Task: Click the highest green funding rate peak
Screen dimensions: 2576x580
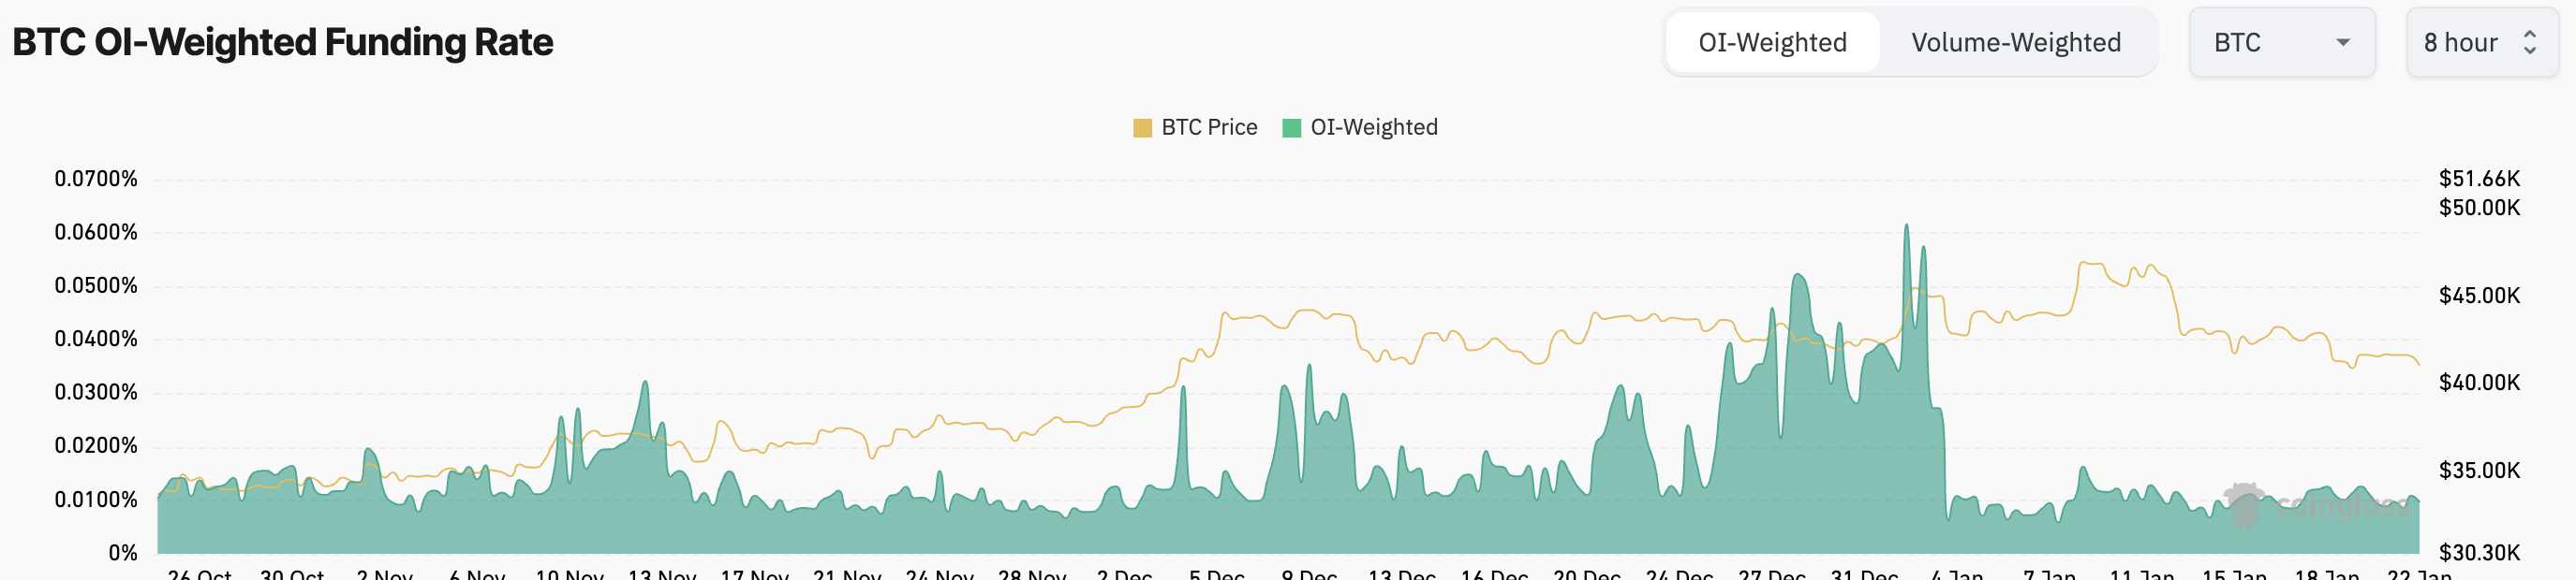Action: click(x=1906, y=228)
